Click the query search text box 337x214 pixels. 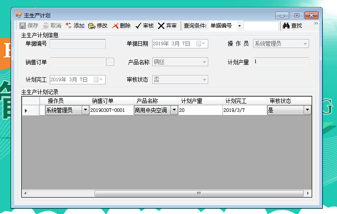[x=261, y=26]
